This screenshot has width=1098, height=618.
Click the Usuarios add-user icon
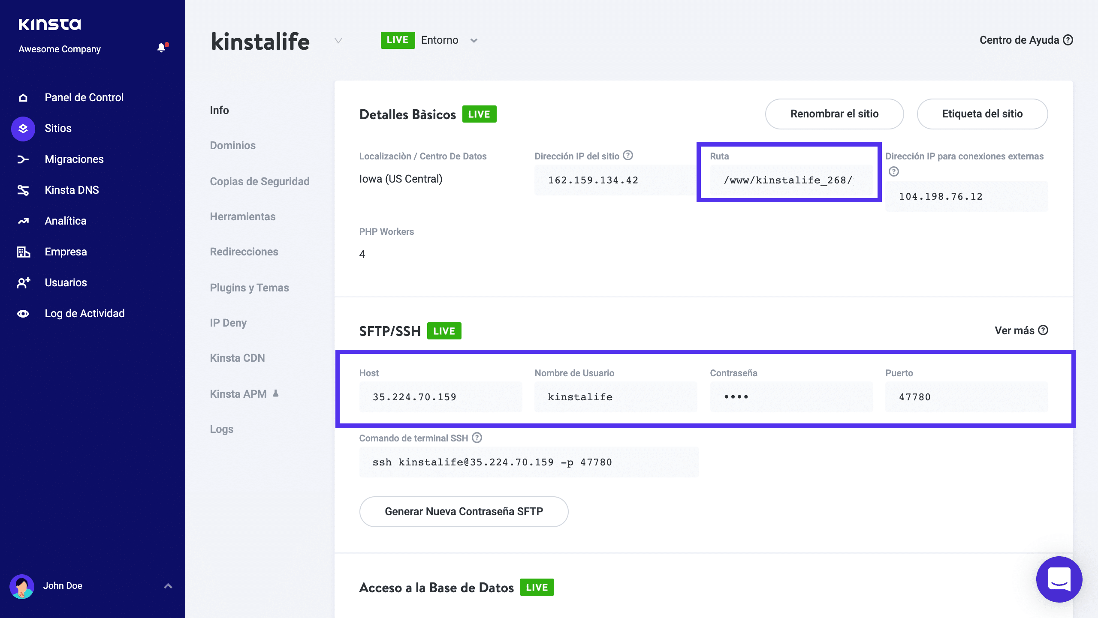(23, 283)
